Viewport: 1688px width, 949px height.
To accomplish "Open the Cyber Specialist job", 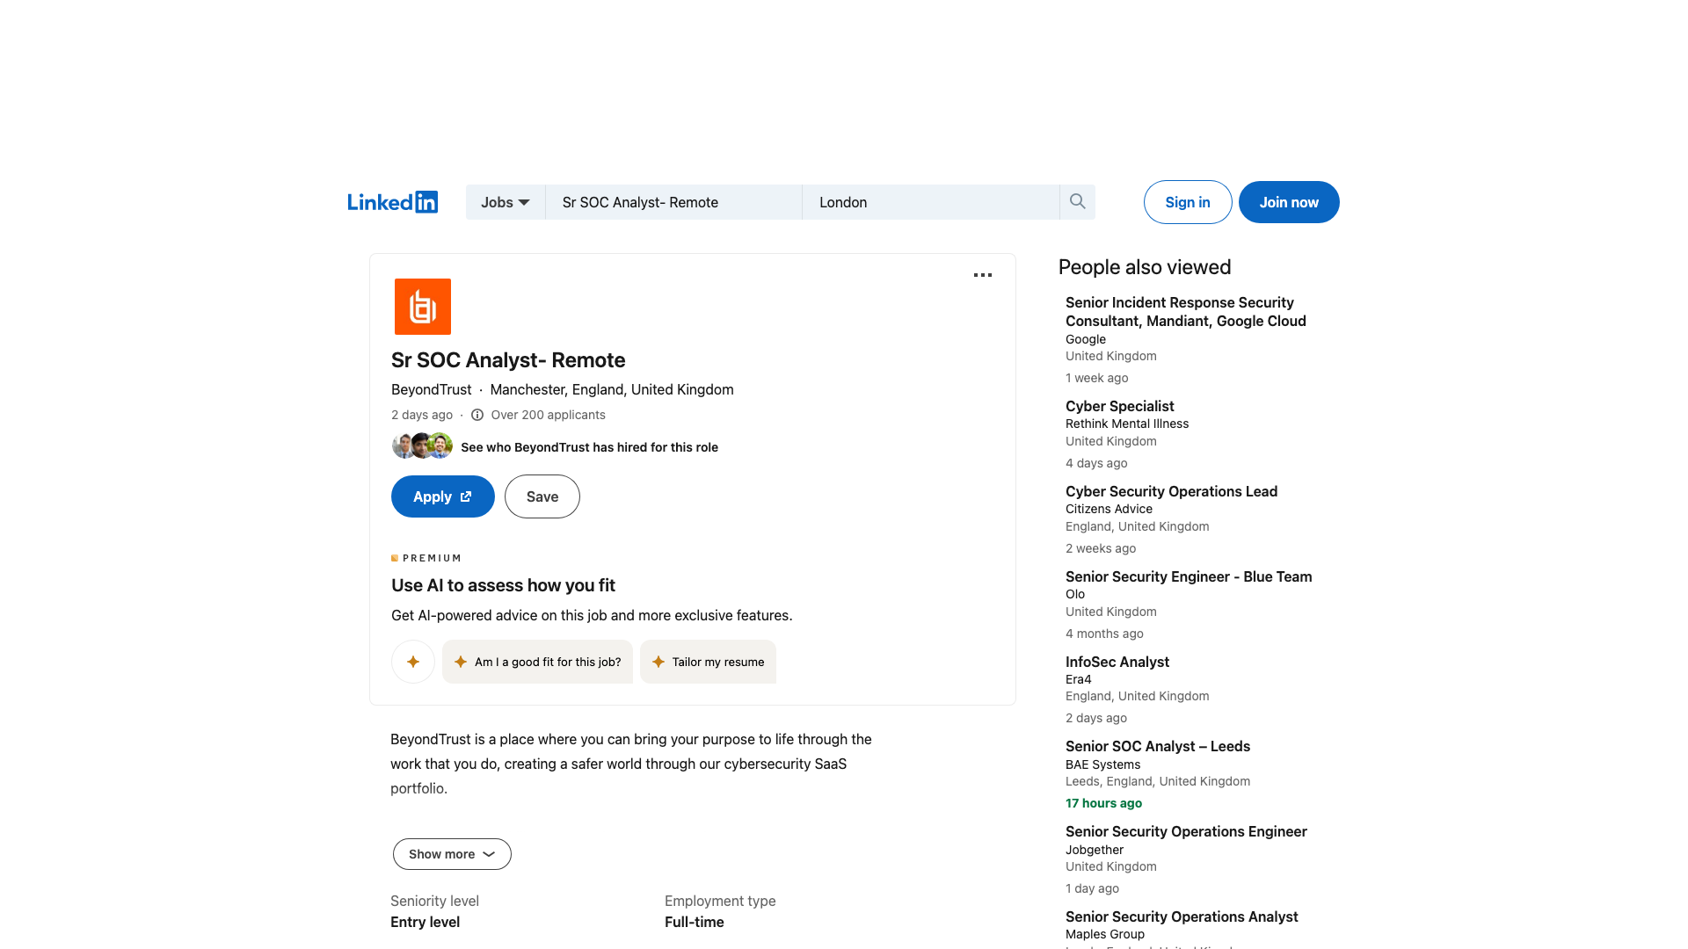I will (x=1120, y=406).
